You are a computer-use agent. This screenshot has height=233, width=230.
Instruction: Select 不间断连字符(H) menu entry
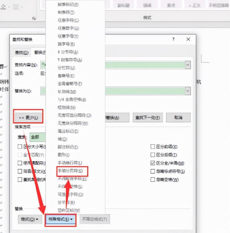coord(72,179)
